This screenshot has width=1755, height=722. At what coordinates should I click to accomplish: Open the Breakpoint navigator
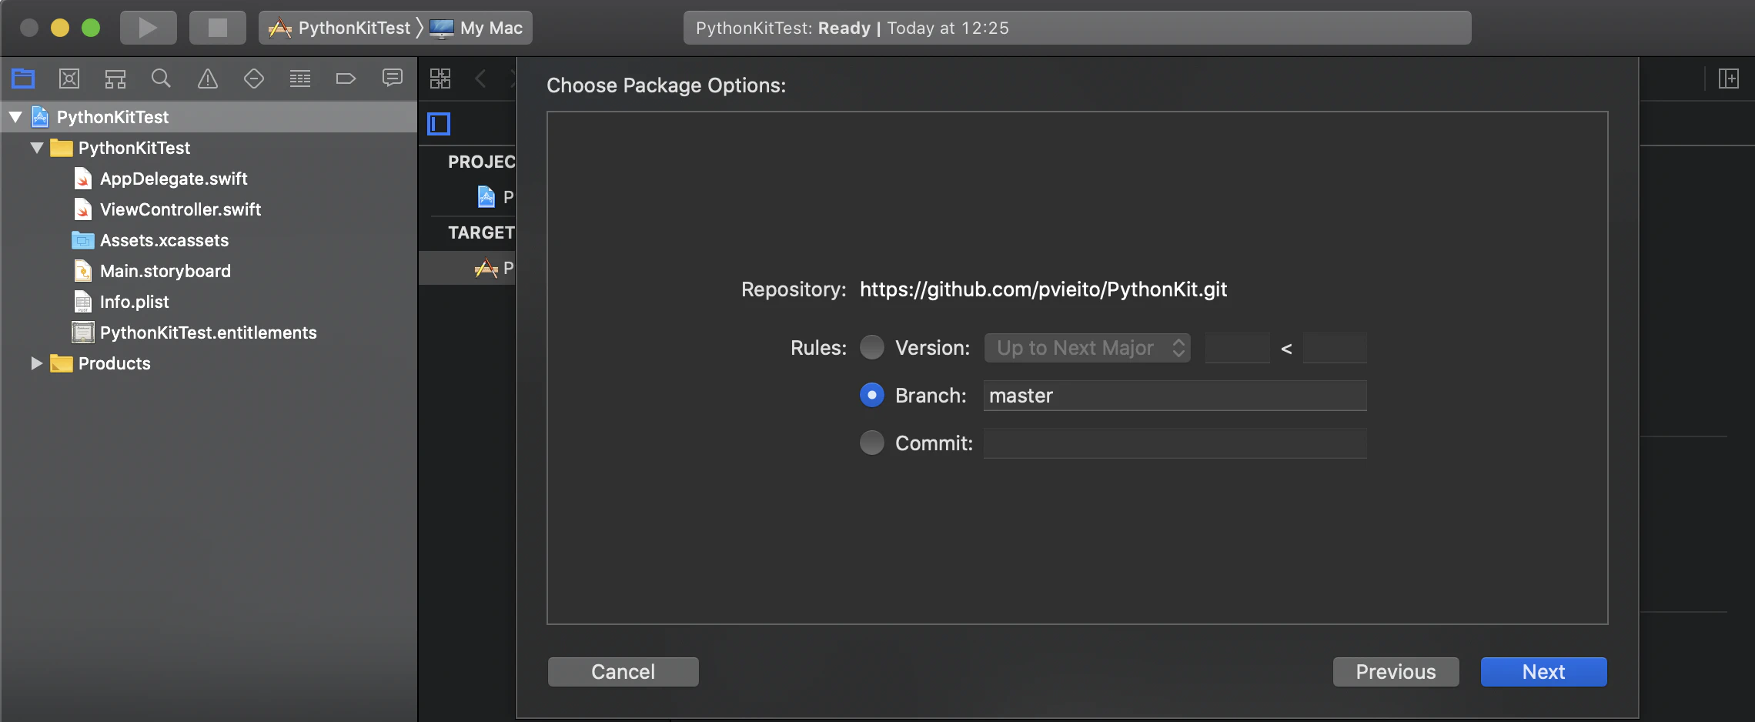tap(346, 78)
